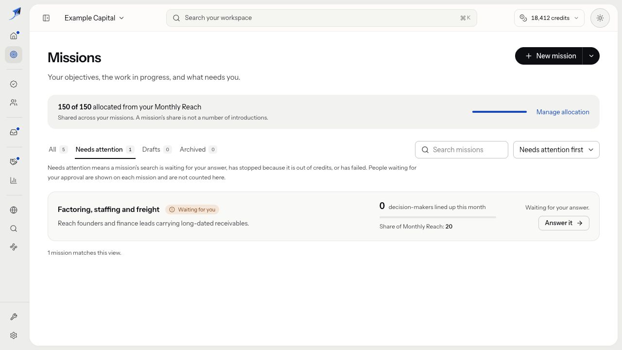Viewport: 622px width, 350px height.
Task: Open the people icon in sidebar
Action: (14, 103)
